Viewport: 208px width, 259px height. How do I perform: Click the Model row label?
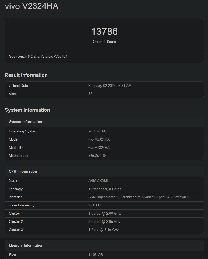(x=13, y=139)
